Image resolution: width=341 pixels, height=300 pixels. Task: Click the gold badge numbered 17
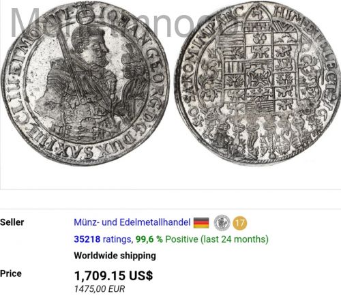[x=240, y=223]
